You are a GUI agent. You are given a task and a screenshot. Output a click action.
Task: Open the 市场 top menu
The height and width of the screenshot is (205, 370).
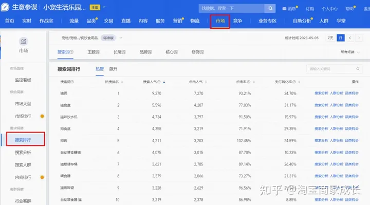point(220,21)
